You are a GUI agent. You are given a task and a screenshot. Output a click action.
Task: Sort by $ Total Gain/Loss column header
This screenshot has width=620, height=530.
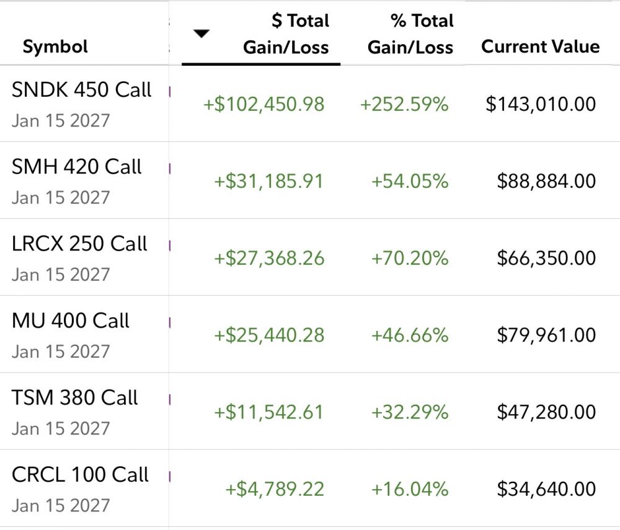285,35
